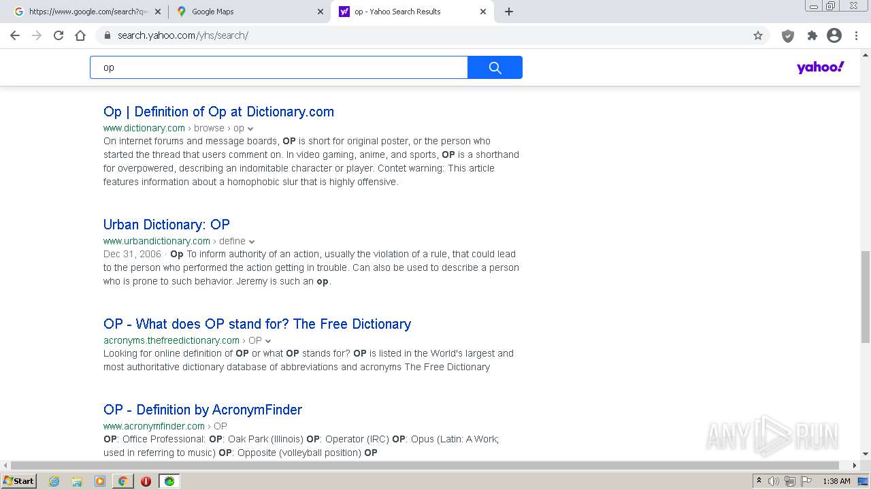Run the search with the magnifier button
This screenshot has height=490, width=871.
click(495, 67)
